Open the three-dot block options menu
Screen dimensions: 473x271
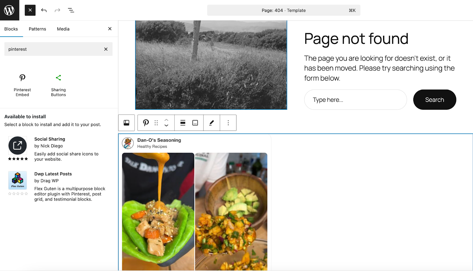[228, 122]
